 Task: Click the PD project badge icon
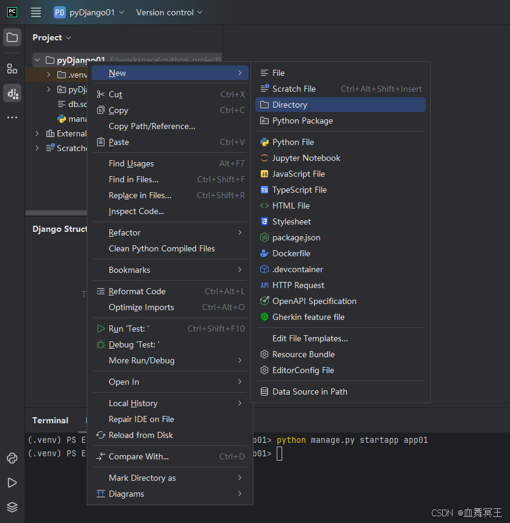[x=60, y=12]
